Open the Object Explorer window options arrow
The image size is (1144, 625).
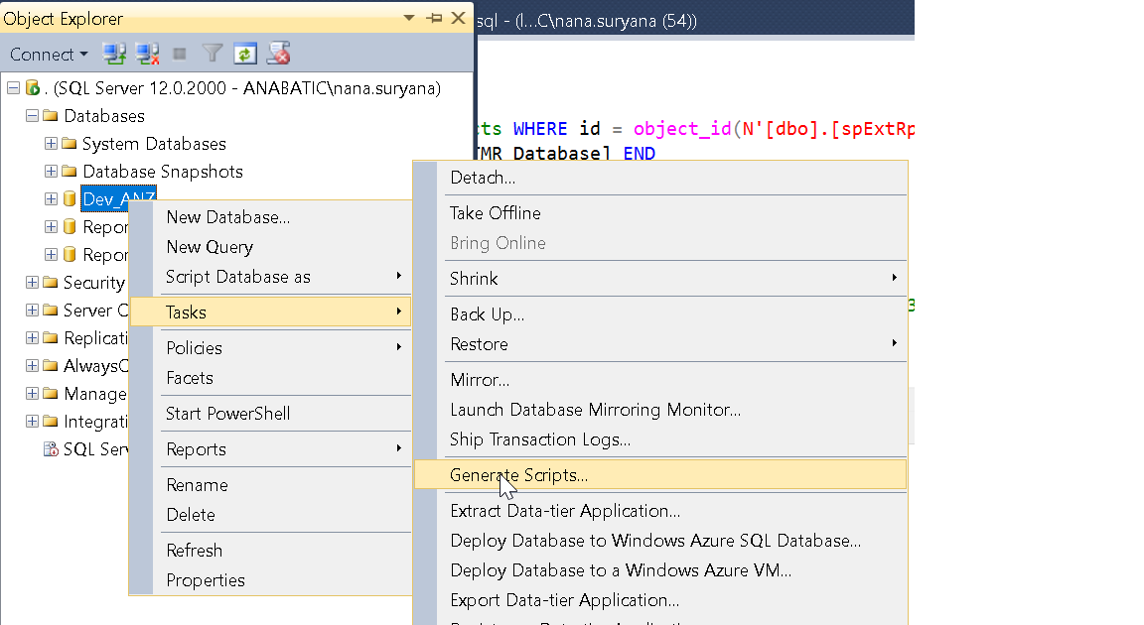point(408,17)
